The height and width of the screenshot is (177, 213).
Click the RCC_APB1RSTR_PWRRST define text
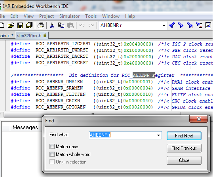[x=62, y=50]
